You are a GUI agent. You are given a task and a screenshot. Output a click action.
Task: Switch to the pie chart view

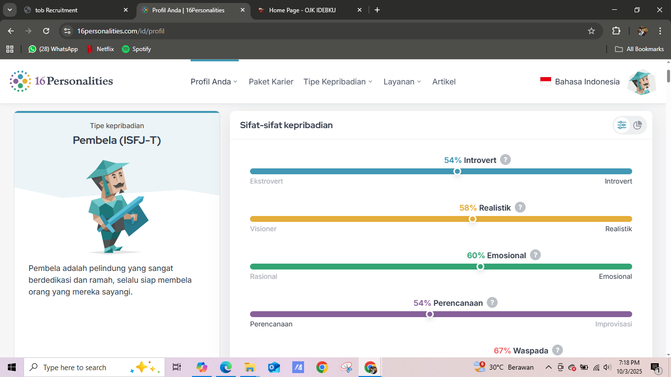(x=638, y=125)
